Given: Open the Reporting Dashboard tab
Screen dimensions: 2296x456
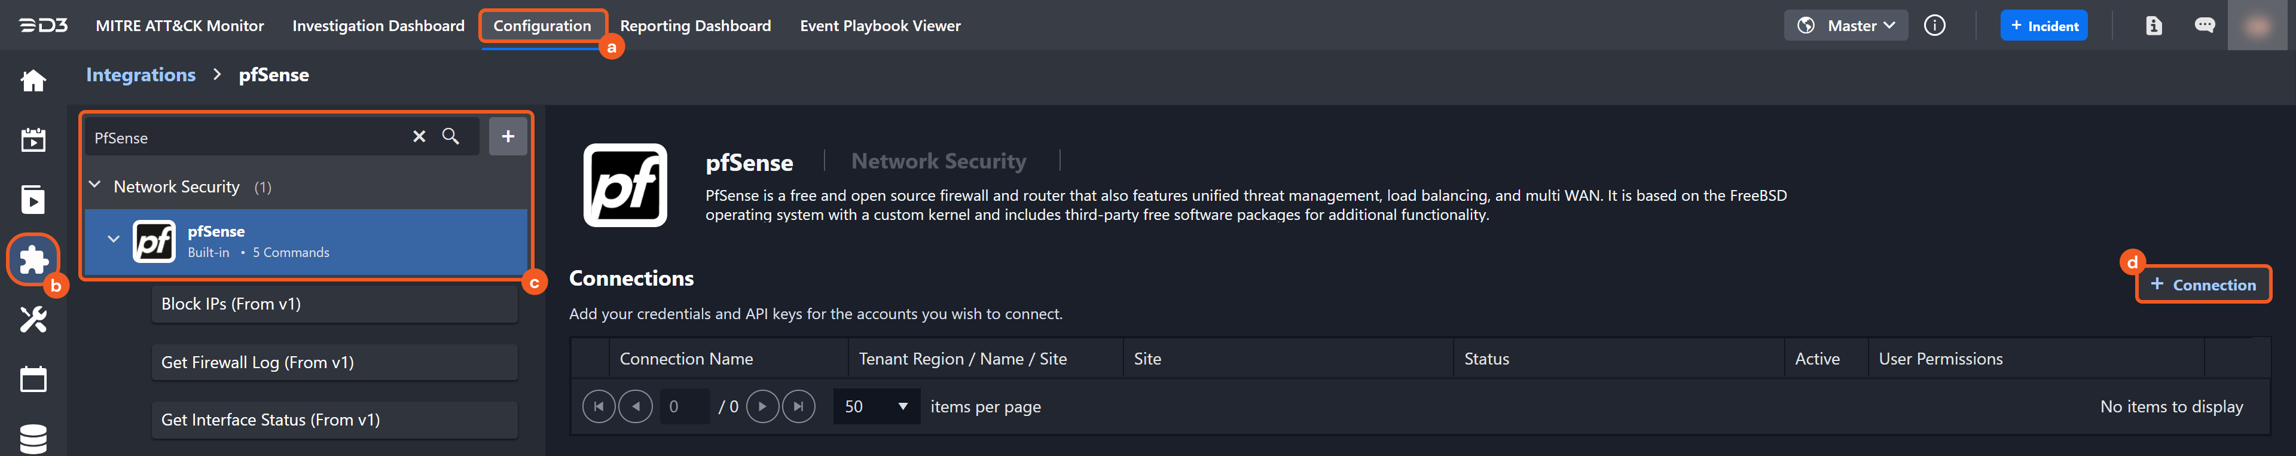Looking at the screenshot, I should tap(695, 26).
